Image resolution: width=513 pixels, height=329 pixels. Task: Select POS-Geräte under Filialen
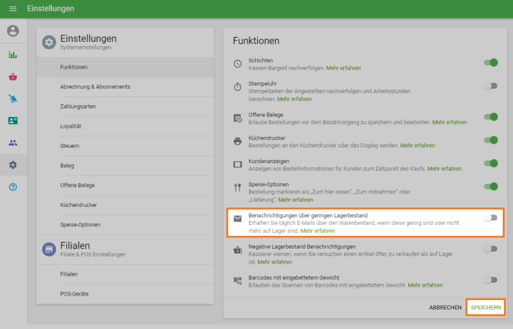tap(74, 294)
